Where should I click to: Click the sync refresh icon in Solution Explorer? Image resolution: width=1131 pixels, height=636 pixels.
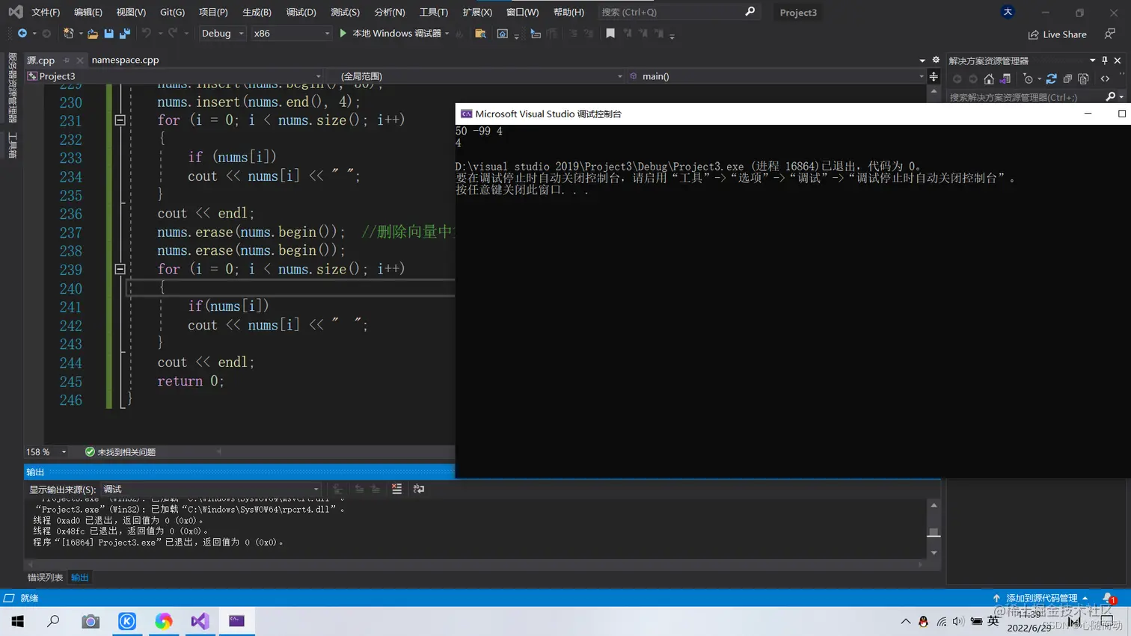tap(1052, 78)
